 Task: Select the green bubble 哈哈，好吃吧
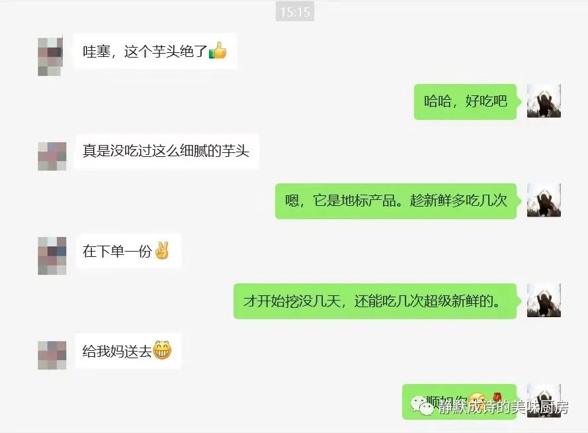coord(466,102)
